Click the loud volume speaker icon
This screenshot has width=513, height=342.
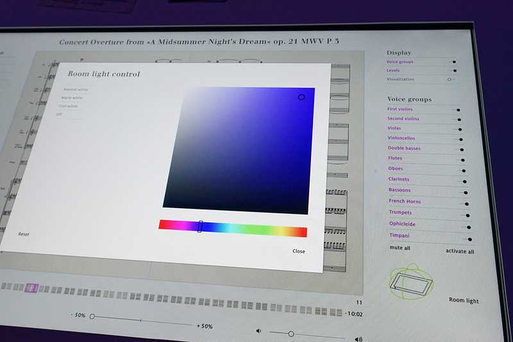[x=358, y=339]
